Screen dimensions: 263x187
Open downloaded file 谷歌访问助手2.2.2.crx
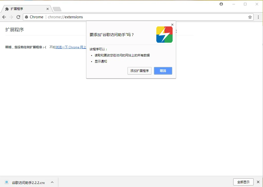pos(28,183)
